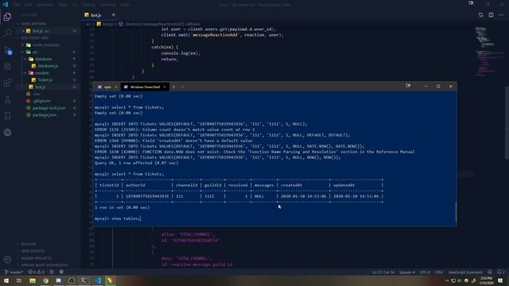This screenshot has width=509, height=286.
Task: Click the terminal window scrollbar
Action: 456,212
